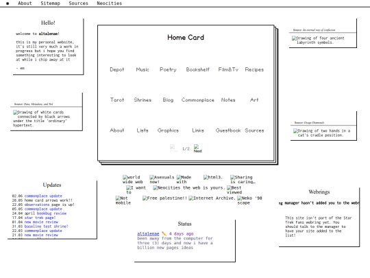Click the white cards hypertext drawing image

click(x=41, y=119)
